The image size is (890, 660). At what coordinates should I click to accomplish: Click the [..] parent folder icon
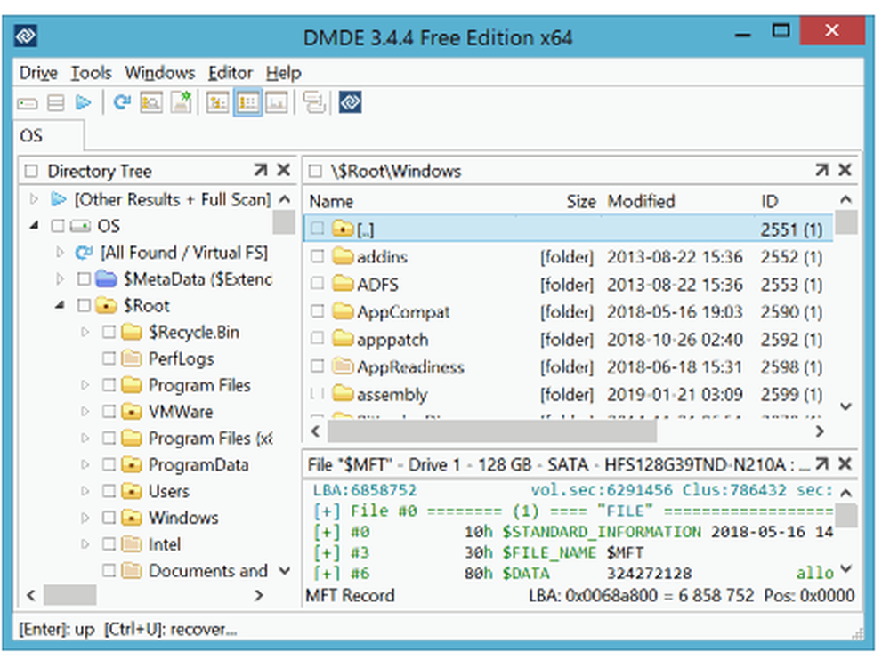[x=343, y=229]
